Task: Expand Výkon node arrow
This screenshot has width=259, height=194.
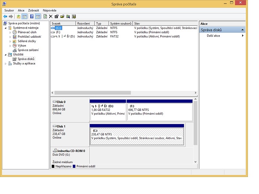Action: point(10,46)
